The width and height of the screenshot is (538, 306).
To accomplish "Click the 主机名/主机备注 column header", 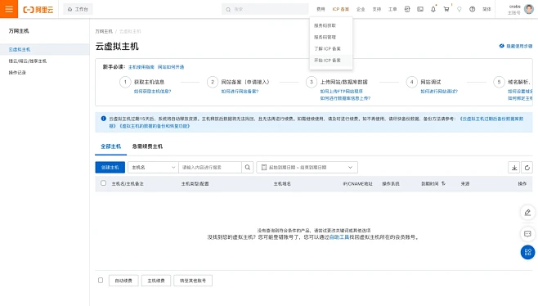I will 128,184.
